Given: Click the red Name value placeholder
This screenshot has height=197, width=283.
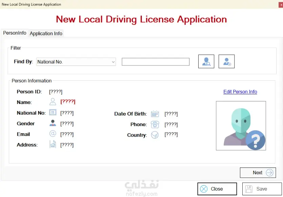Looking at the screenshot, I should (x=68, y=102).
